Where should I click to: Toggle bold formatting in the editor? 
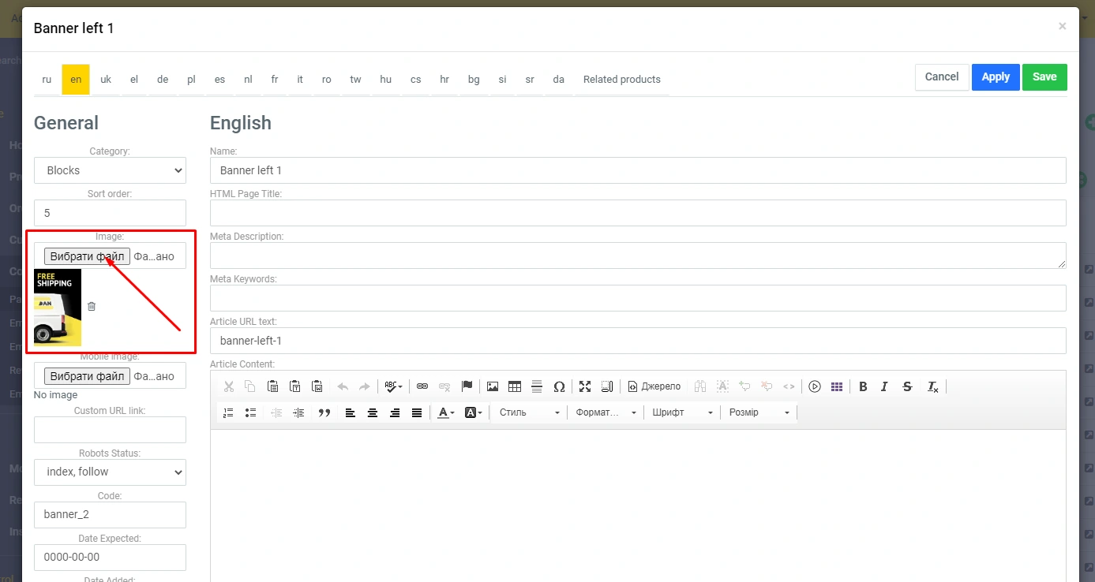click(863, 386)
